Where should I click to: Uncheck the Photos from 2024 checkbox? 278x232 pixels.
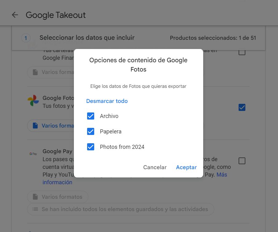(x=91, y=147)
